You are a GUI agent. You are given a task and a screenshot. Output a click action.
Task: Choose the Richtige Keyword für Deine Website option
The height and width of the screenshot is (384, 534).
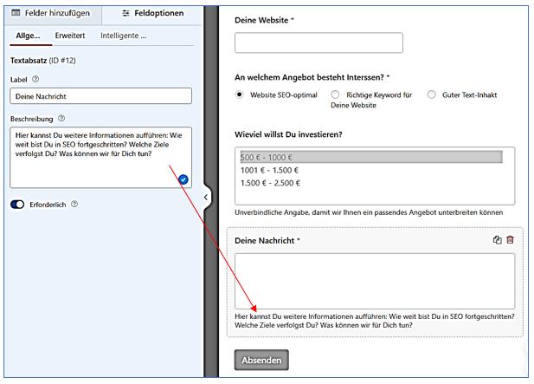click(x=335, y=95)
